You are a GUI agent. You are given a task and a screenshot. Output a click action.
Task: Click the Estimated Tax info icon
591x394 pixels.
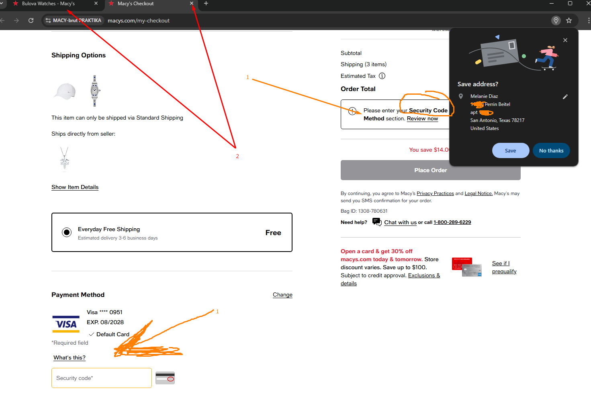click(382, 76)
